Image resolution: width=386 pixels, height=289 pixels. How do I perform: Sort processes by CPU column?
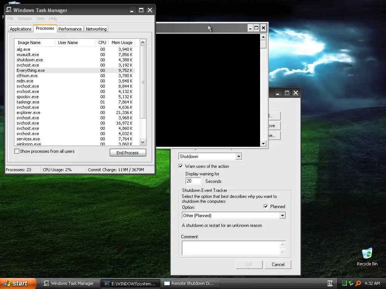102,43
